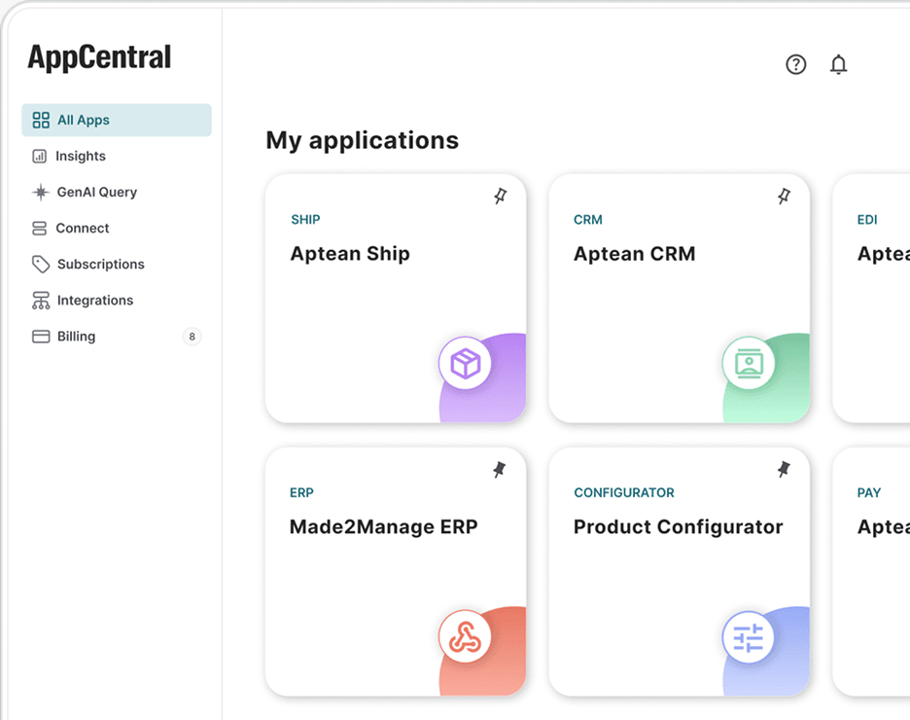Click the Product Configurator sliders icon
Image resolution: width=910 pixels, height=720 pixels.
click(751, 636)
